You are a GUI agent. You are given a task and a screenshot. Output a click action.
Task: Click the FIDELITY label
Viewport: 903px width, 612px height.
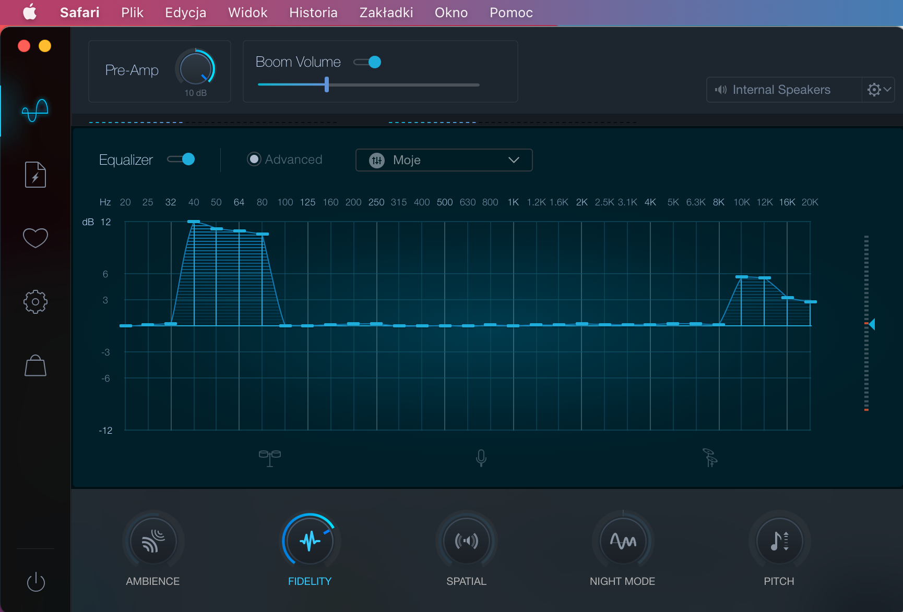point(310,581)
